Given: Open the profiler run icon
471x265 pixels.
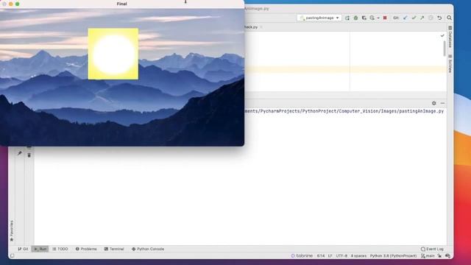Looking at the screenshot, I should click(372, 18).
